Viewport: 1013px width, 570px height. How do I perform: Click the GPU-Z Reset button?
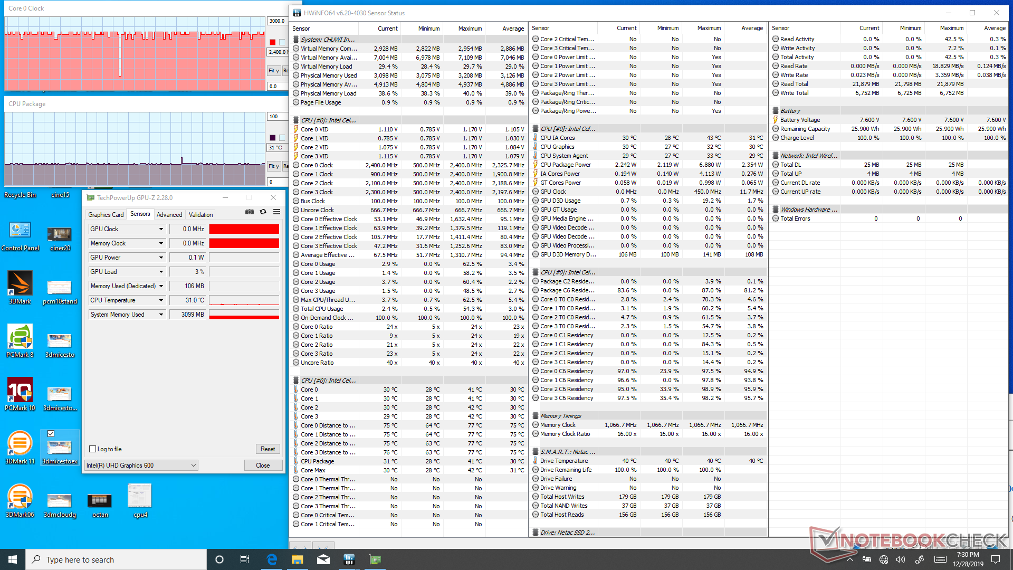coord(267,449)
